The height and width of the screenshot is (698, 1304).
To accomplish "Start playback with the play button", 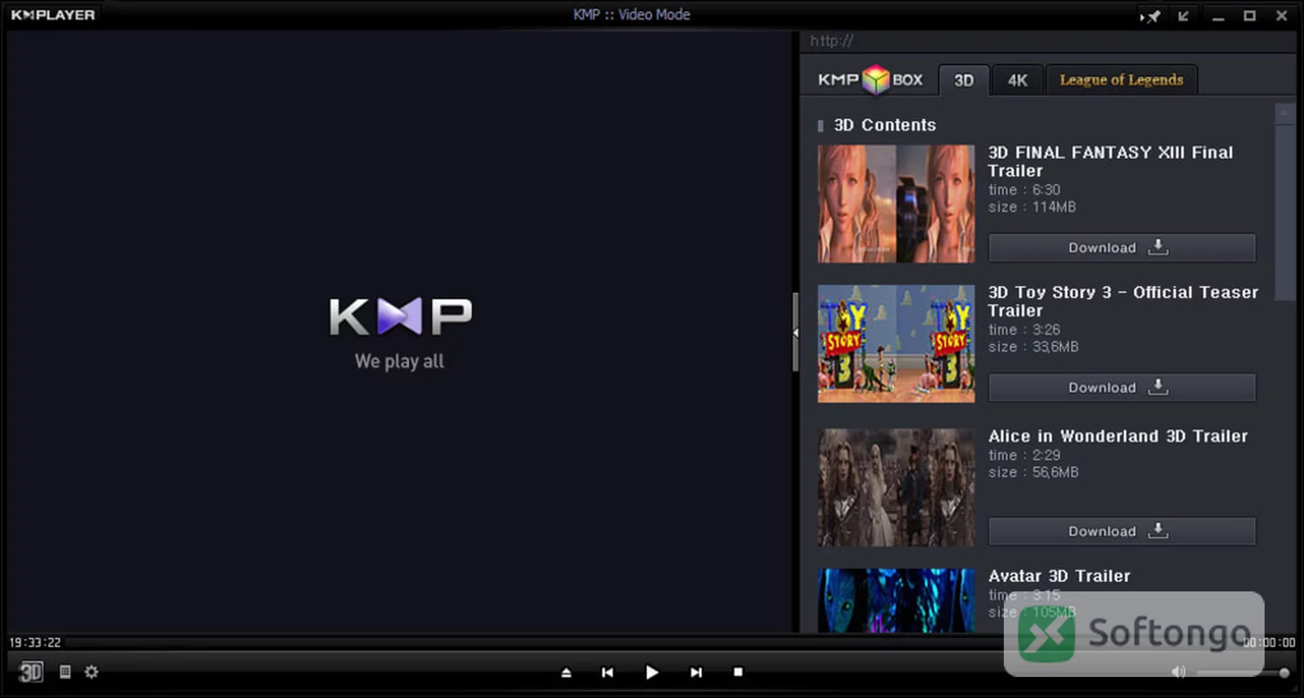I will click(651, 672).
